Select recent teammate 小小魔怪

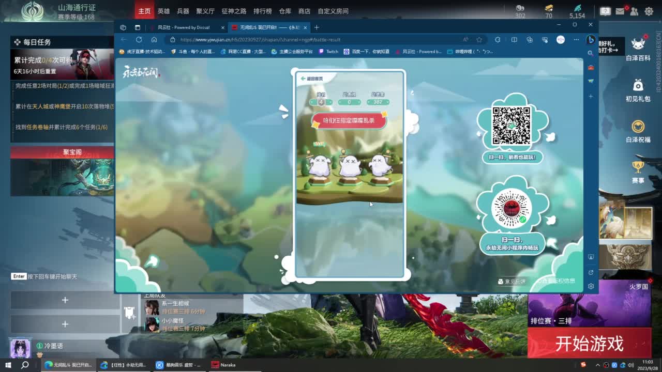(x=175, y=324)
